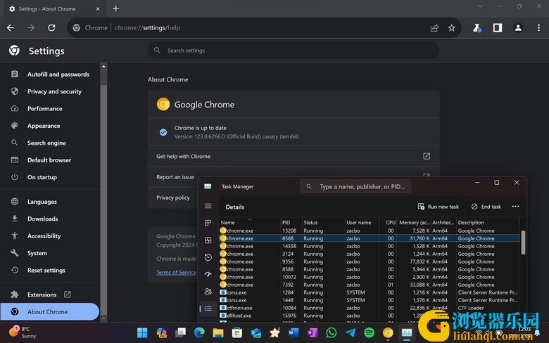Open Task Manager App history icon
This screenshot has width=549, height=343.
(x=208, y=257)
